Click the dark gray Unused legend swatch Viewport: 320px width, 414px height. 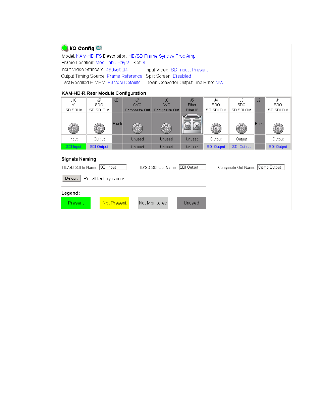[192, 203]
